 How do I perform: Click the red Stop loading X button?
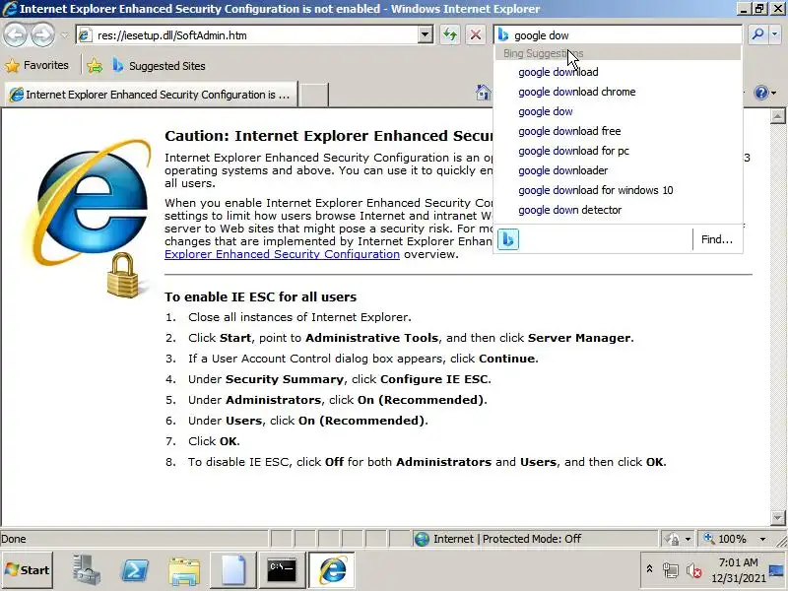475,34
